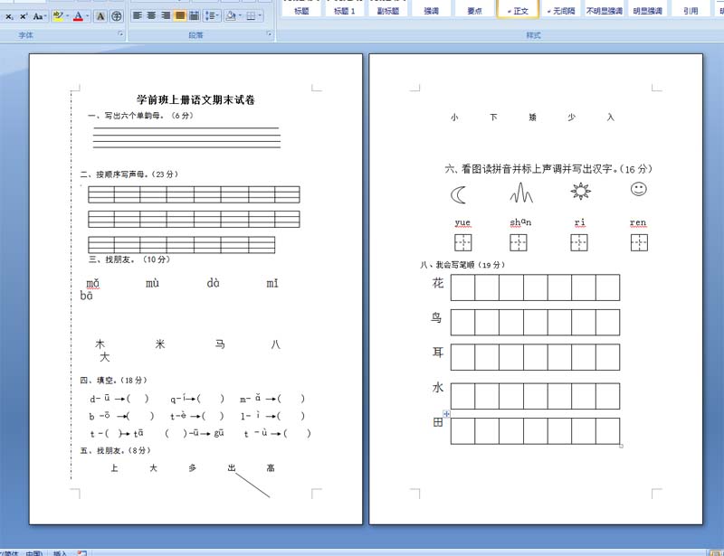Center the paragraph text
This screenshot has width=724, height=556.
click(x=151, y=16)
